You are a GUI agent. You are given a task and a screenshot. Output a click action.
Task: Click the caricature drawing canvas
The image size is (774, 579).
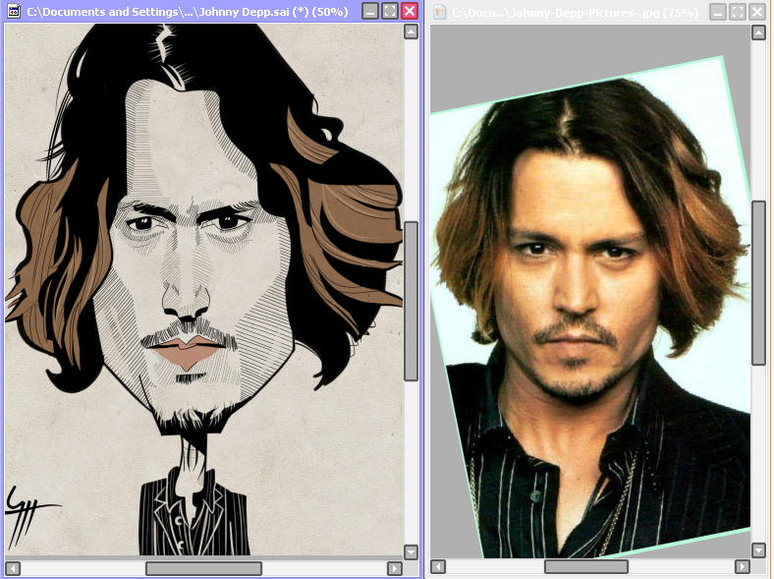click(204, 289)
